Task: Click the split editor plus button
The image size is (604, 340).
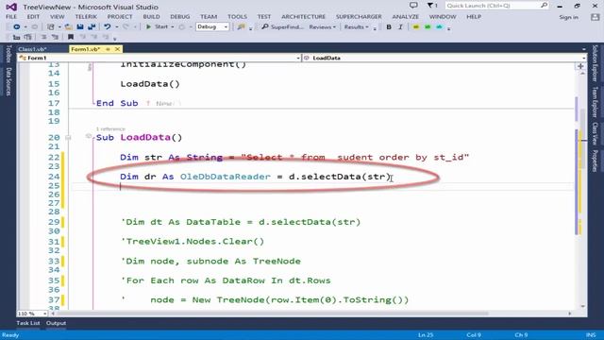Action: point(580,66)
